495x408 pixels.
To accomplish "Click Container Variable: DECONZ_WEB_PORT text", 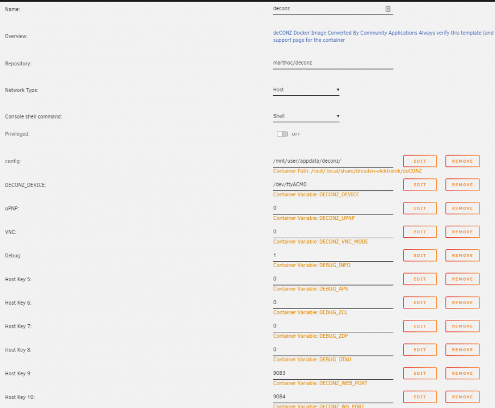I will (320, 383).
